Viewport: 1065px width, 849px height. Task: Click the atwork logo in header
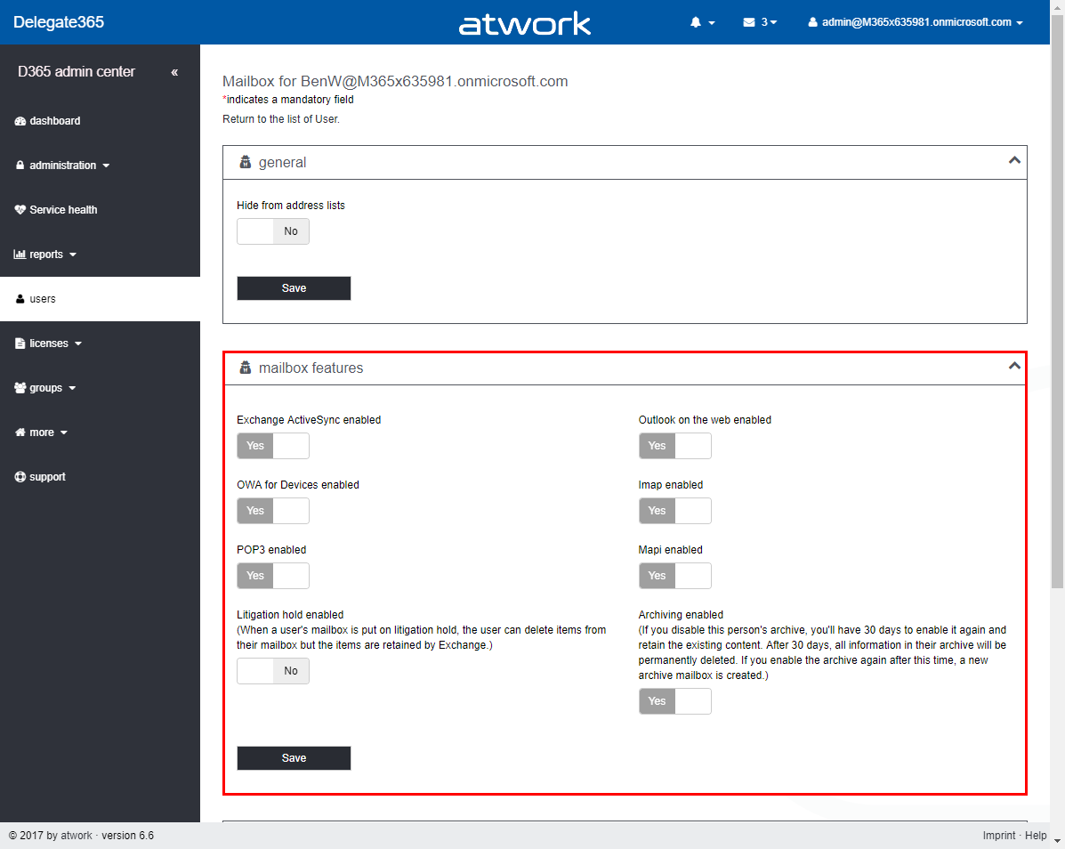click(525, 23)
